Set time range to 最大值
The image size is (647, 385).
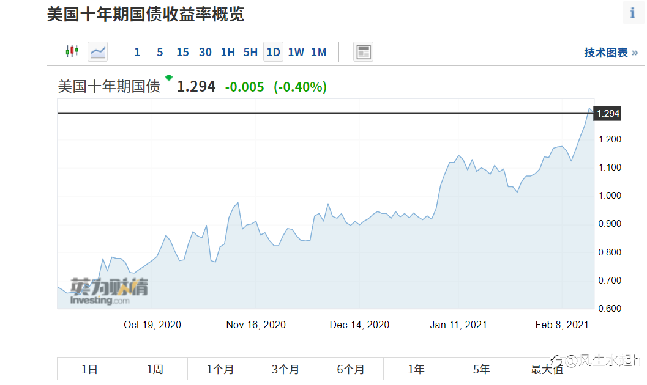click(x=547, y=369)
